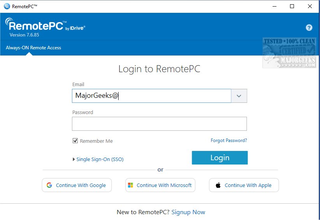This screenshot has width=320, height=220.
Task: Choose Continue With Apple
Action: pyautogui.click(x=244, y=185)
